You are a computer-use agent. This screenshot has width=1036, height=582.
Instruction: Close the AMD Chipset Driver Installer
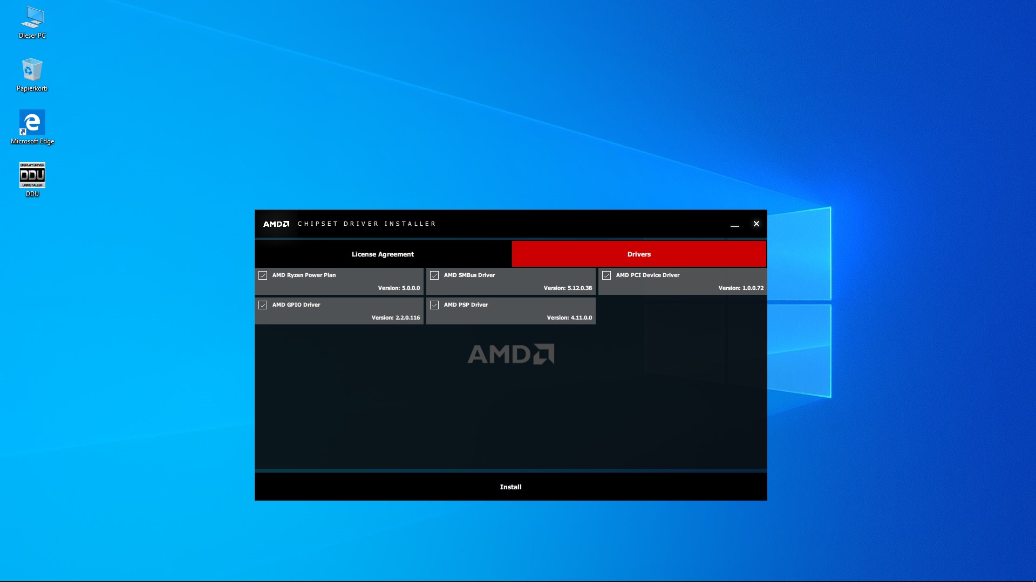pos(756,224)
